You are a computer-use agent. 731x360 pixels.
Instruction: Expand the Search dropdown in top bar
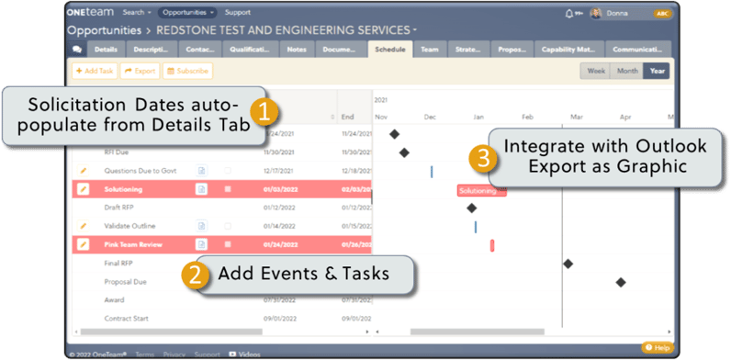coord(137,13)
